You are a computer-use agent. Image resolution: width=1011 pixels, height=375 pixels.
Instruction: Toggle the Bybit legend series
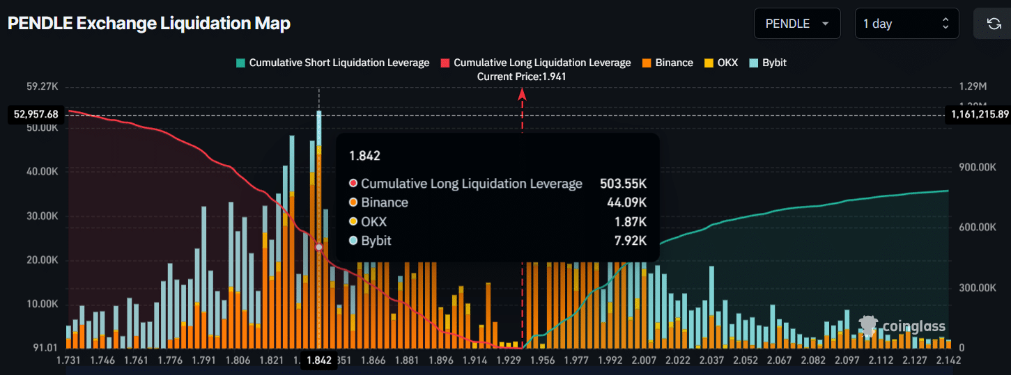773,63
